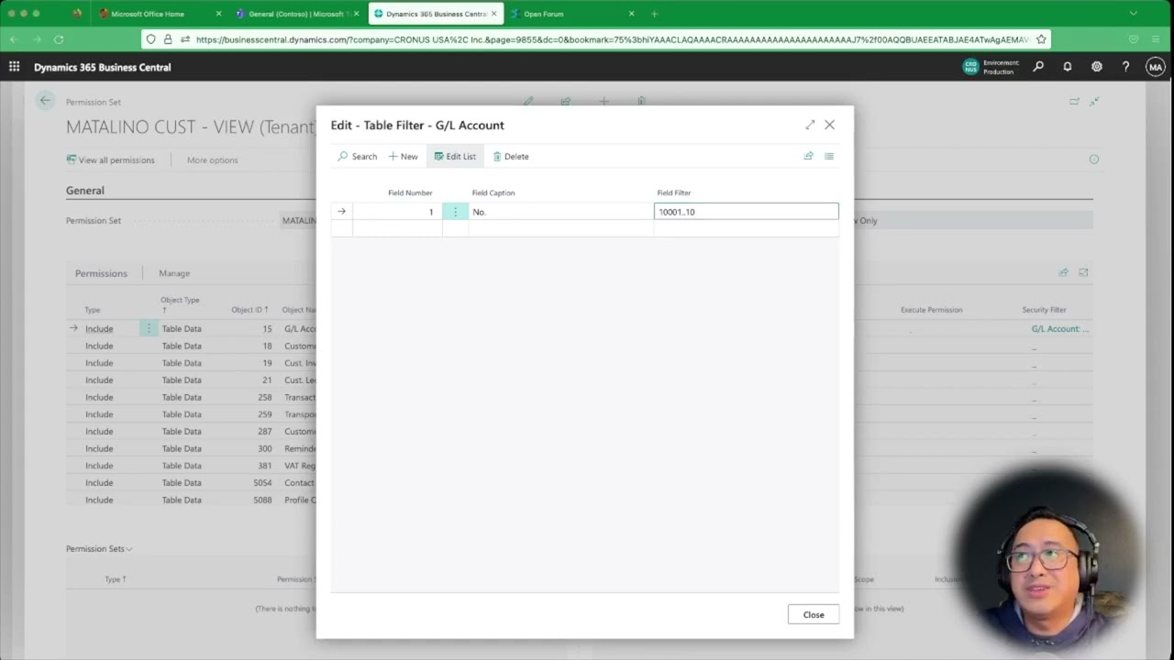Select the Field Number cell with value 1
This screenshot has width=1174, height=660.
[x=397, y=212]
